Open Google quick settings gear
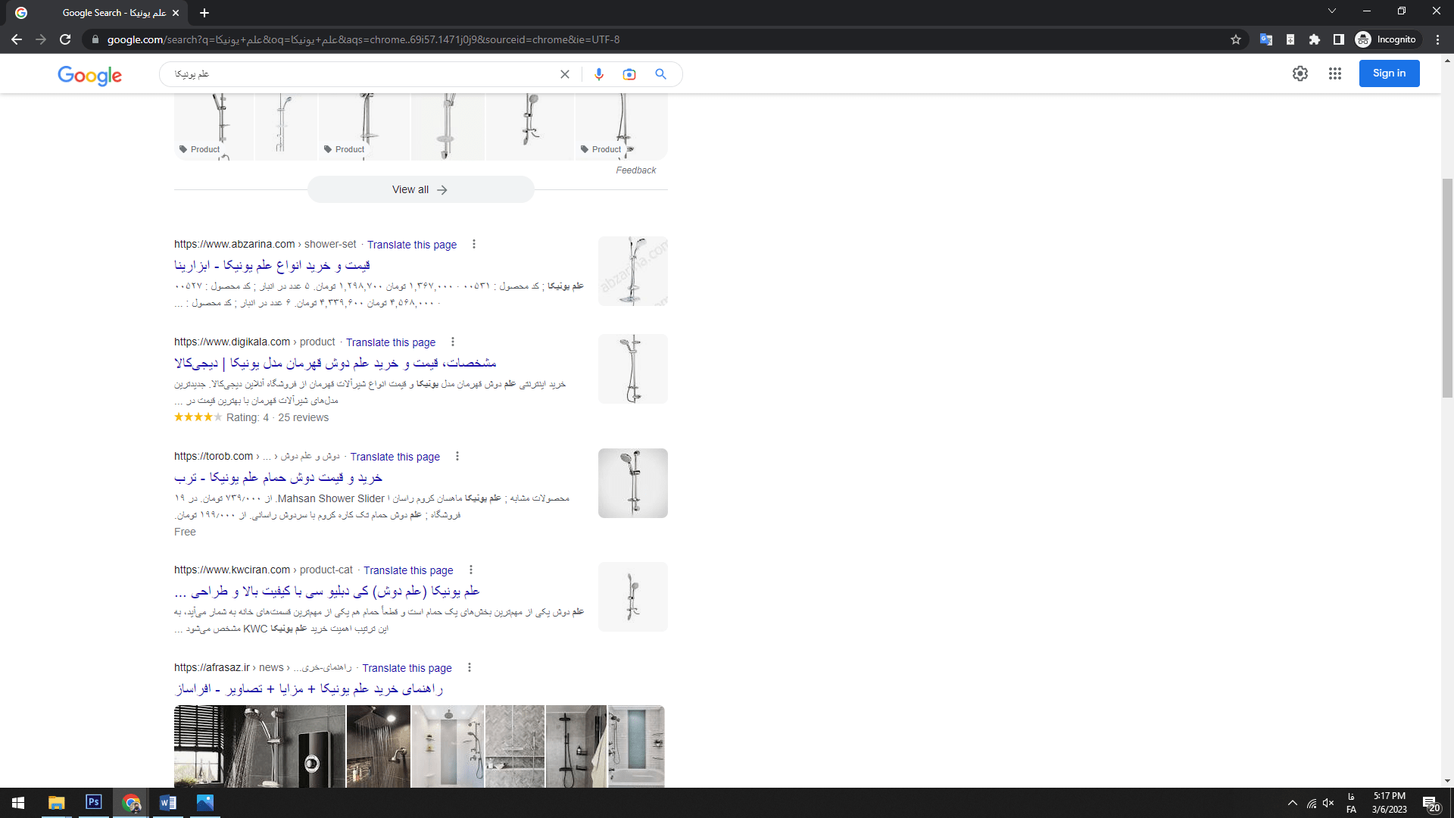Image resolution: width=1454 pixels, height=818 pixels. [x=1300, y=73]
